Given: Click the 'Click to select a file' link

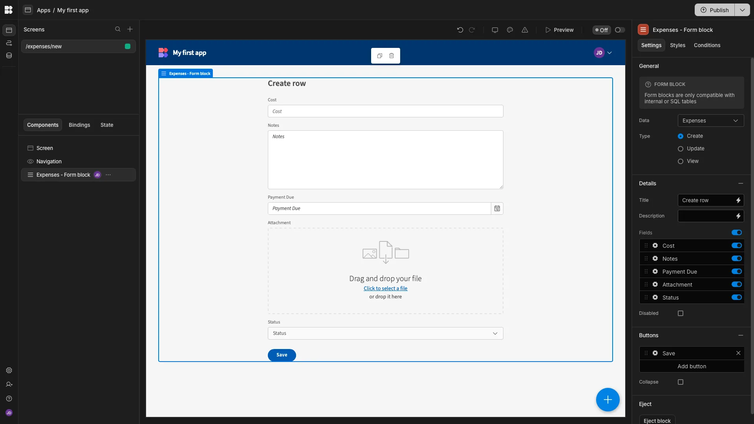Looking at the screenshot, I should point(385,288).
